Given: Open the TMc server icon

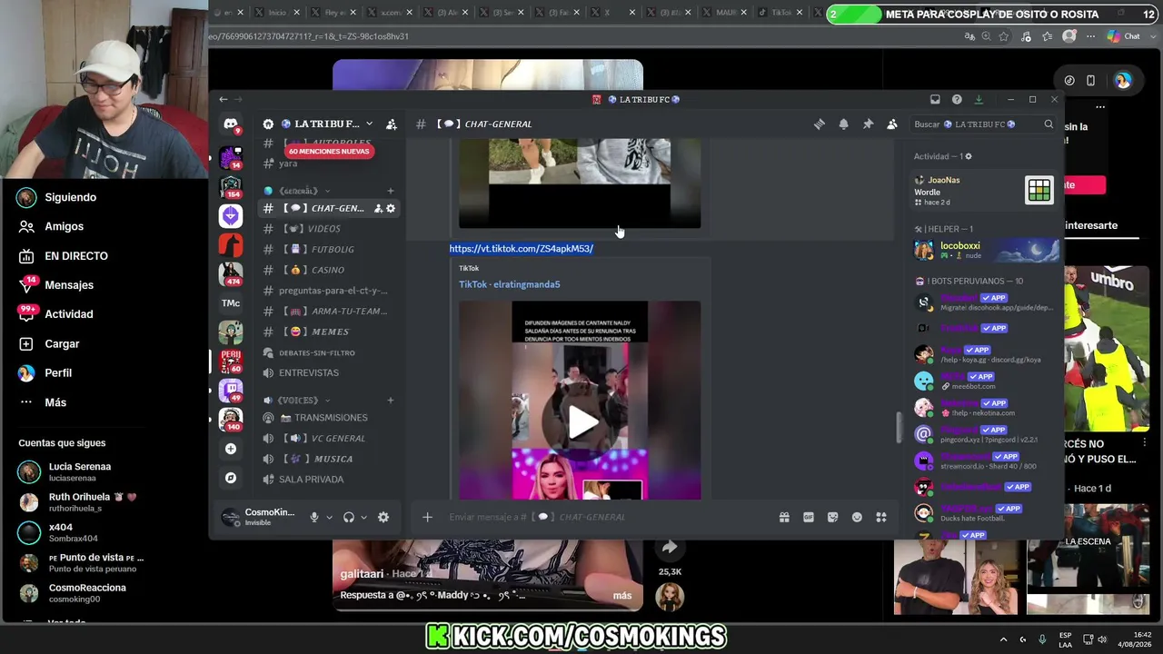Looking at the screenshot, I should point(231,303).
